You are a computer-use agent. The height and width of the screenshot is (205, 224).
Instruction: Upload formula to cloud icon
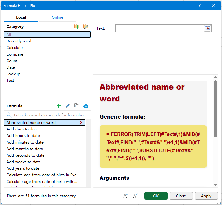[86, 106]
